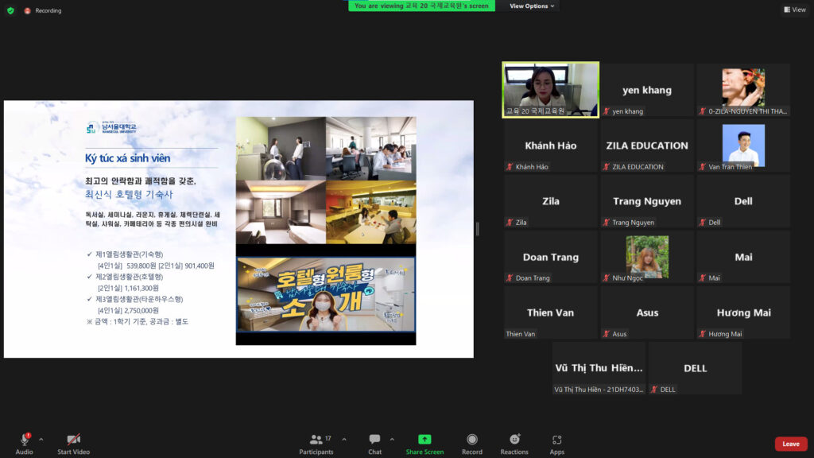814x458 pixels.
Task: Switch layout using the View button
Action: coord(794,10)
